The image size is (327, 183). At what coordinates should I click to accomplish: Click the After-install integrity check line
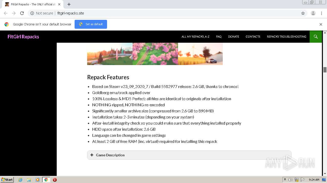point(167,123)
